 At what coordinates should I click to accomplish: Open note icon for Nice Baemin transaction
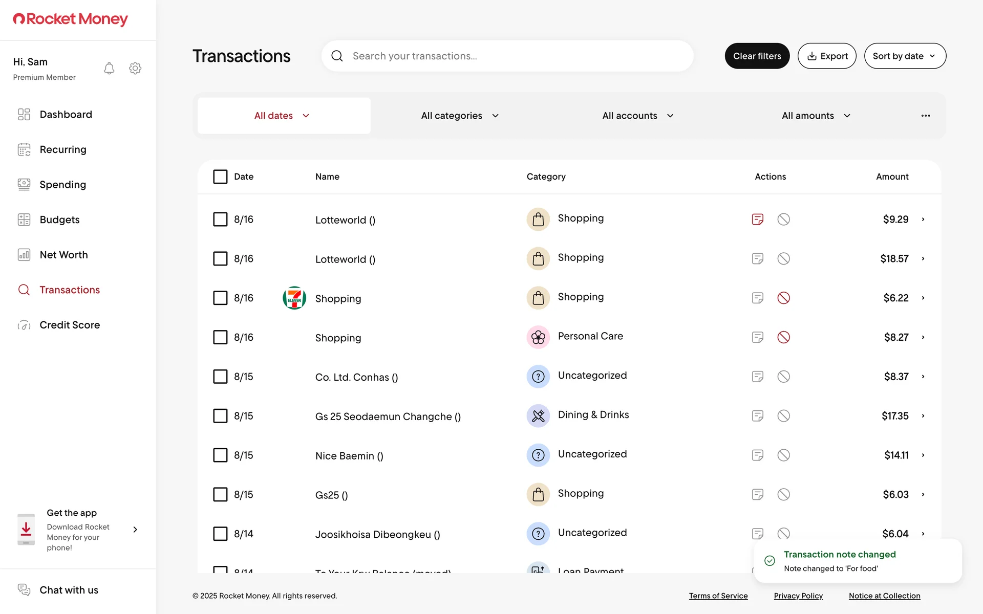point(757,455)
